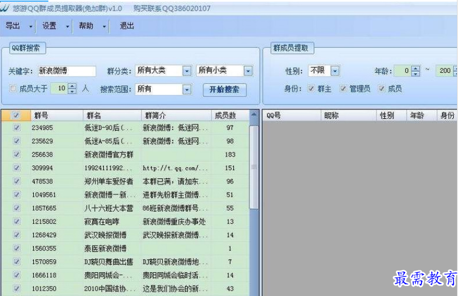Open the 所有大类 category dropdown

pyautogui.click(x=187, y=71)
